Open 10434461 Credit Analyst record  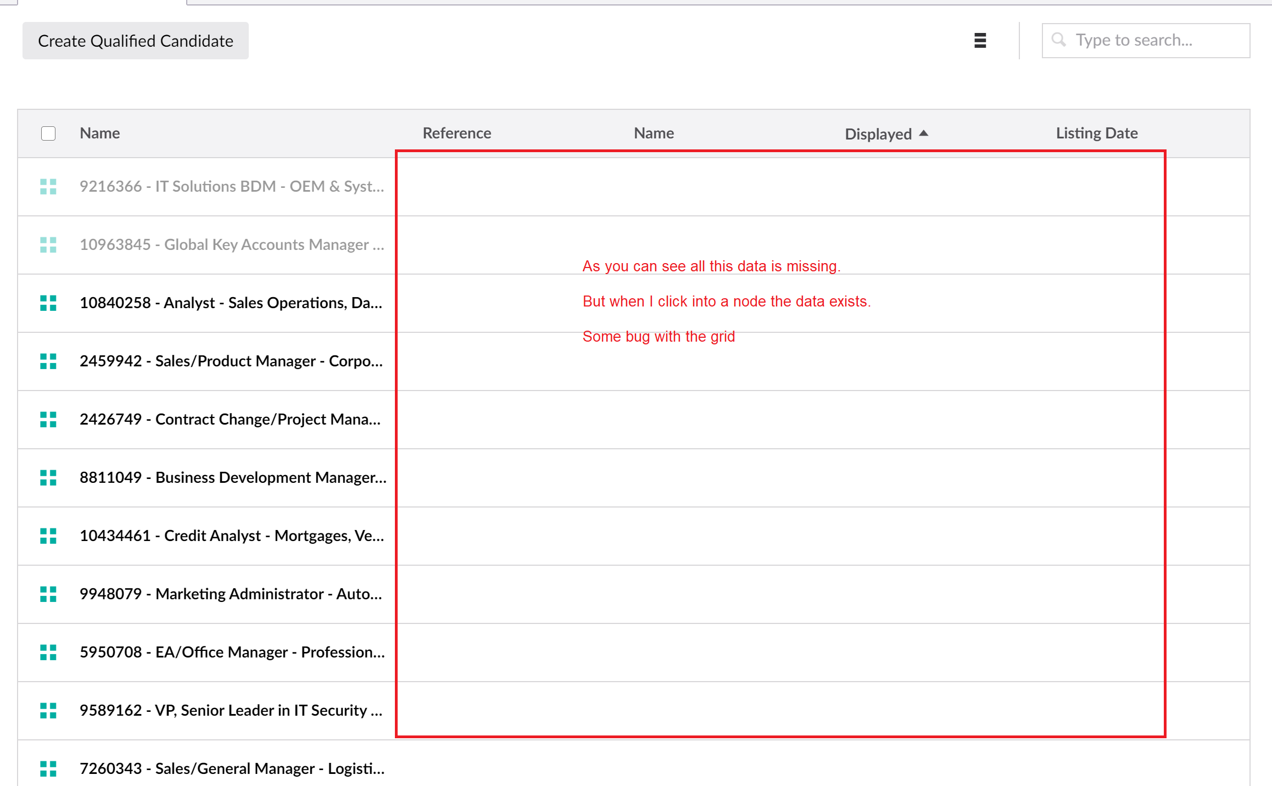231,536
